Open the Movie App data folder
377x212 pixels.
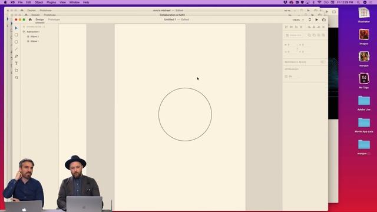click(364, 125)
